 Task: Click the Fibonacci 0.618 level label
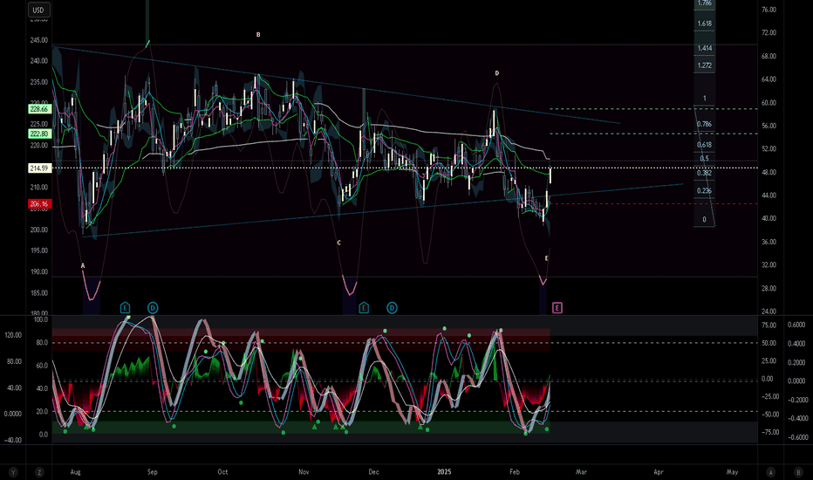tap(704, 145)
